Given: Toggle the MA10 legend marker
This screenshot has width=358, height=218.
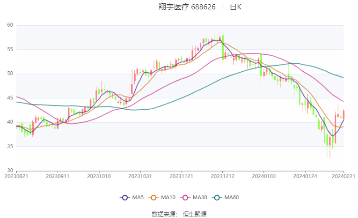Looking at the screenshot, I should (153, 198).
